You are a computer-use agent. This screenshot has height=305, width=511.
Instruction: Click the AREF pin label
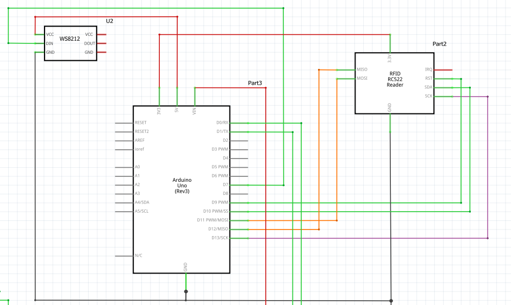(140, 141)
